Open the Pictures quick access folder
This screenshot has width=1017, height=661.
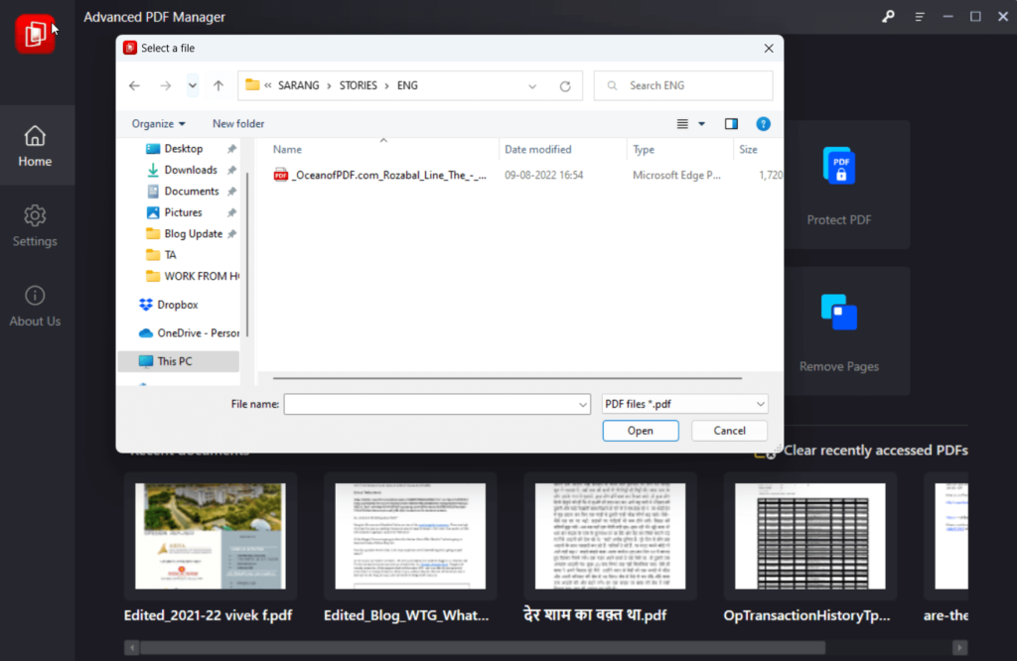pos(183,212)
